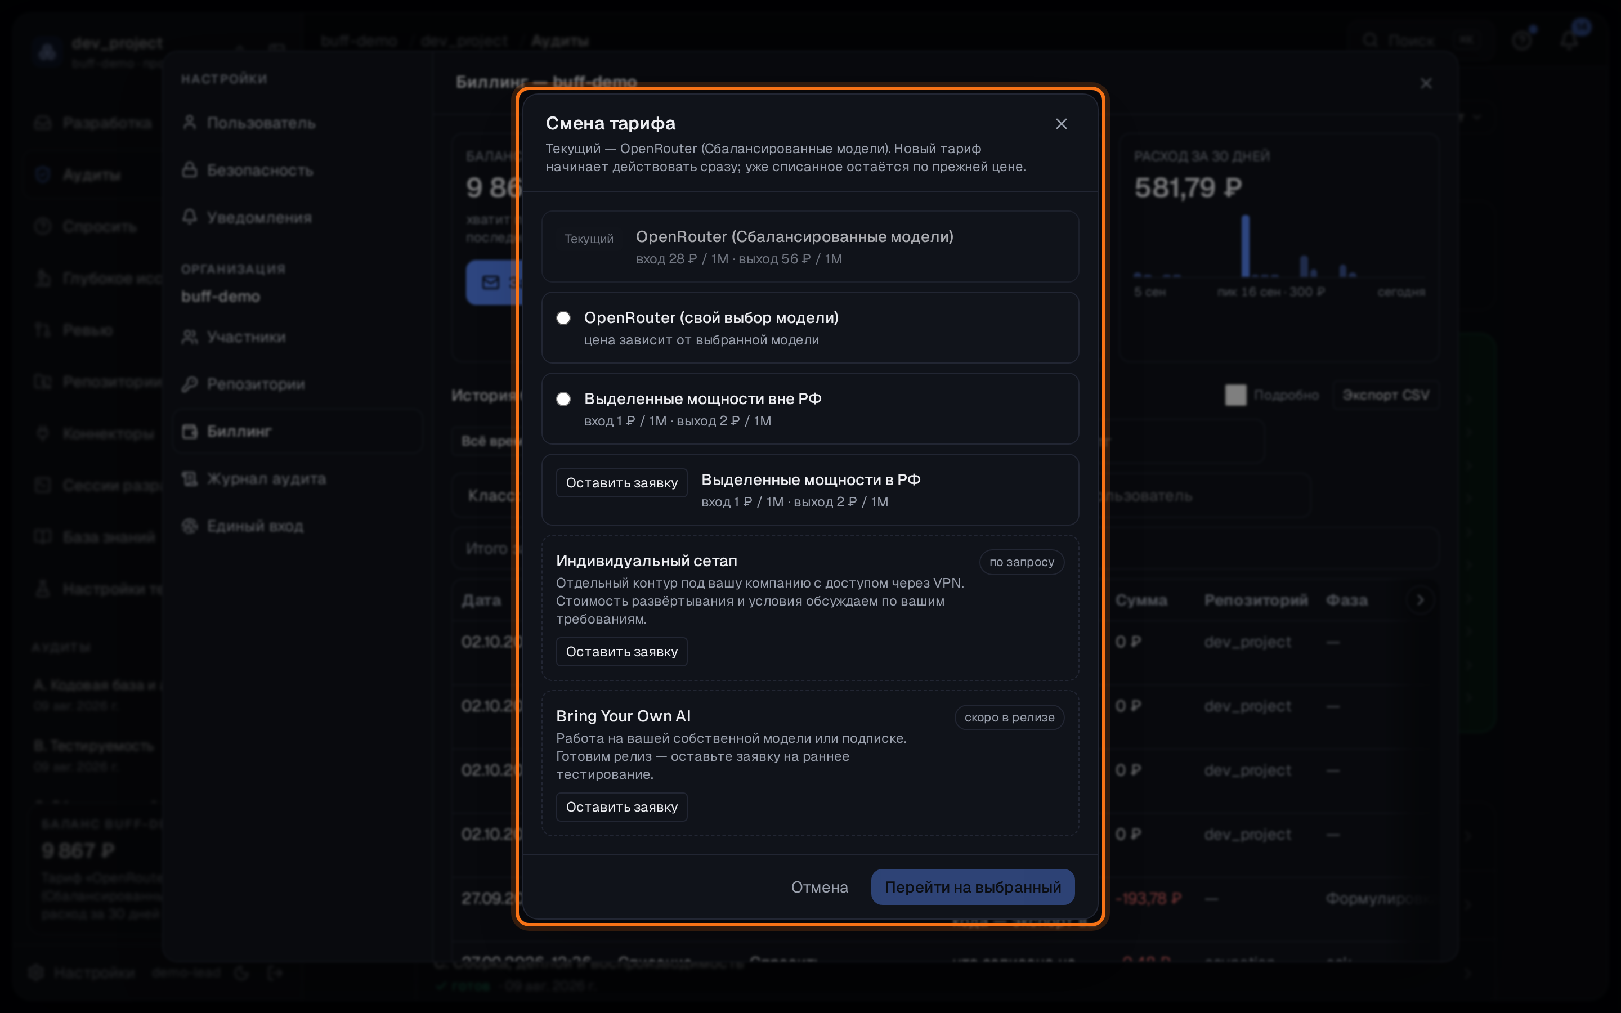Image resolution: width=1621 pixels, height=1013 pixels.
Task: Open Спросить in the left app sidebar
Action: tap(99, 226)
